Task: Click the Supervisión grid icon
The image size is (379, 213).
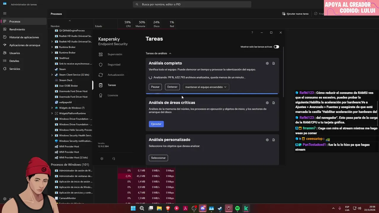Action: click(101, 54)
